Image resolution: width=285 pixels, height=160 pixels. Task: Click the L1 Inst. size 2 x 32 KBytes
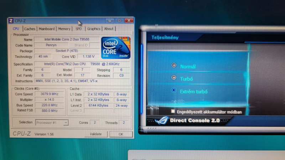pos(98,100)
